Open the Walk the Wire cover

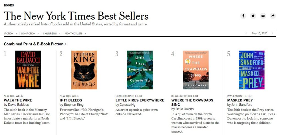pos(28,70)
